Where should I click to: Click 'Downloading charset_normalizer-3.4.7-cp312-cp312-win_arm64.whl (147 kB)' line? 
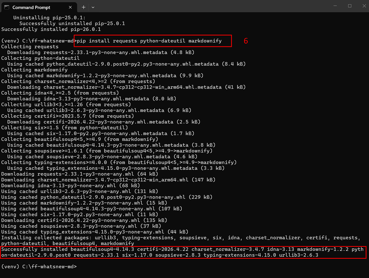coord(108,180)
